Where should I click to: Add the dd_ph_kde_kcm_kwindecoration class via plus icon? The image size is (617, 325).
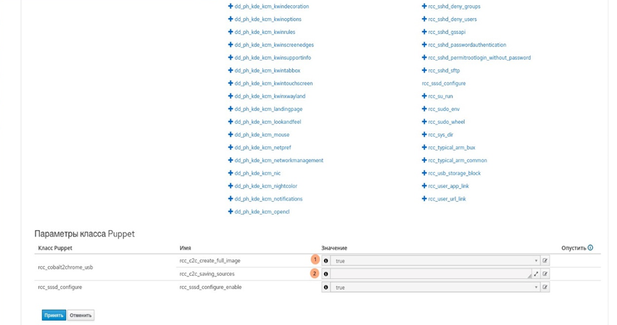231,7
